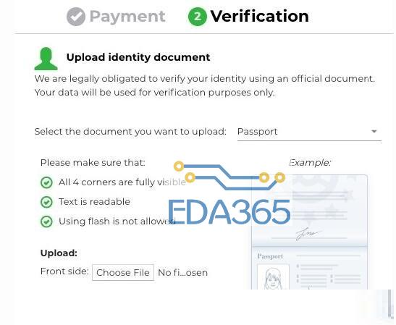Screen dimensions: 396x325
Task: Click the checkmark beside 'Using flash is not allowed'
Action: (46, 221)
